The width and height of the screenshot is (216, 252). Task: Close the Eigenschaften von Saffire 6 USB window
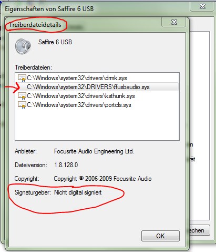tap(202, 6)
